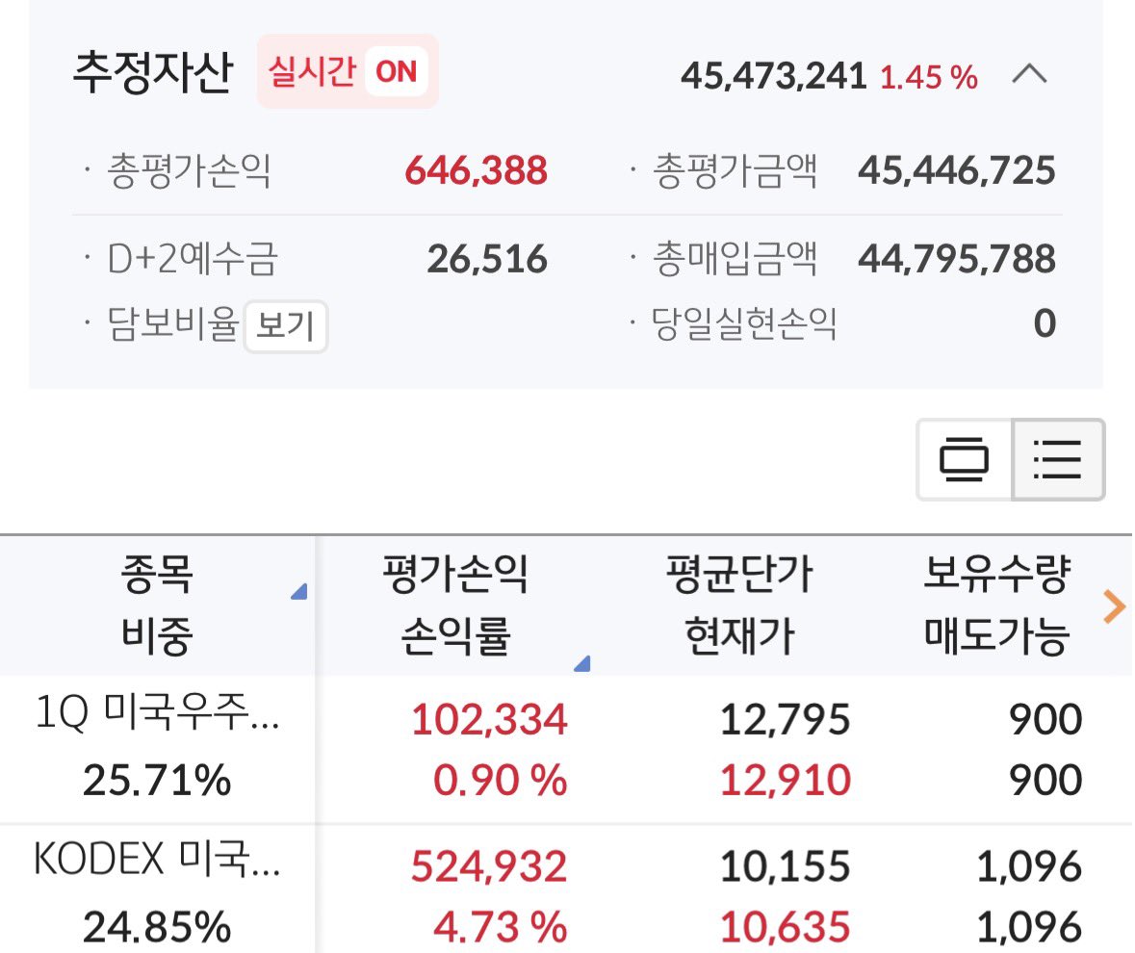The height and width of the screenshot is (953, 1135).
Task: Toggle the 실시간 ON real-time switch
Action: pos(348,71)
